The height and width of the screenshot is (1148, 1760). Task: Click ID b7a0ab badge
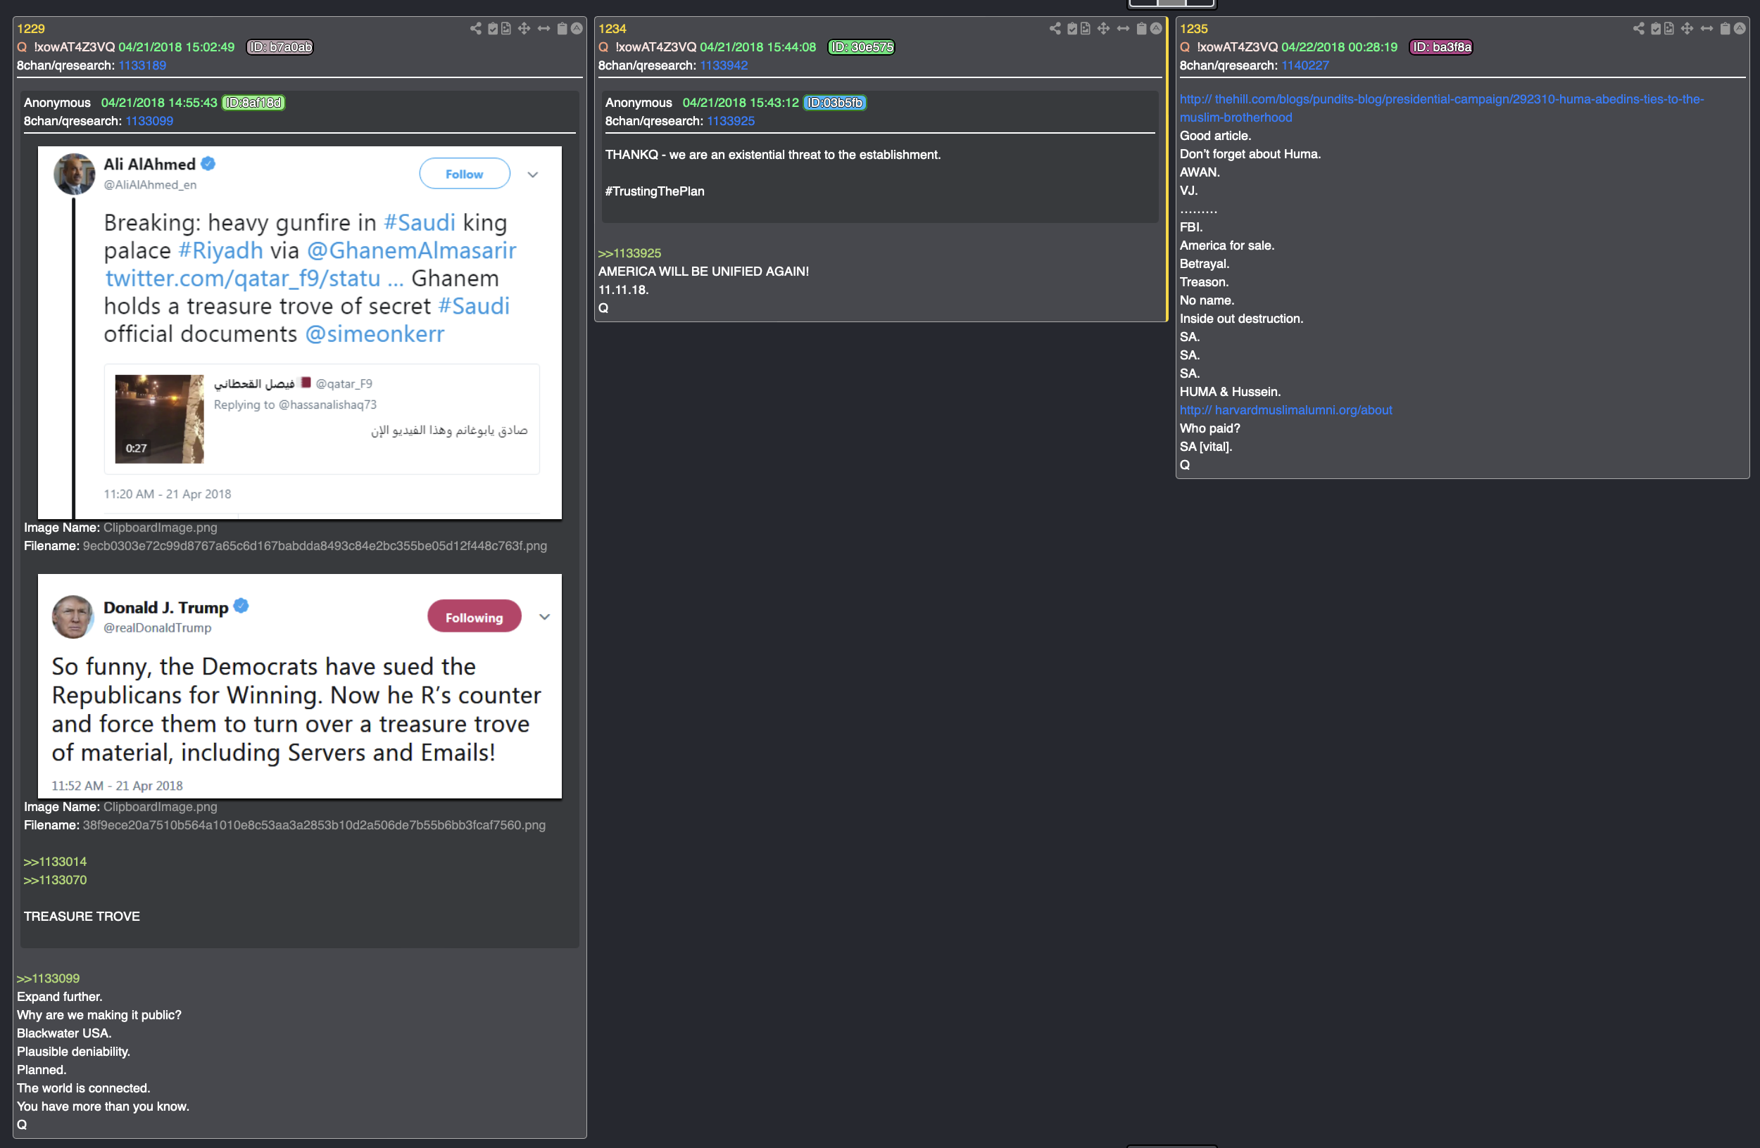pos(279,47)
